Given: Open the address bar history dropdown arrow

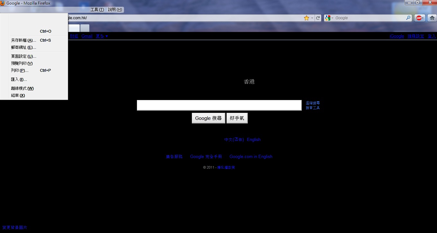Looking at the screenshot, I should point(312,18).
